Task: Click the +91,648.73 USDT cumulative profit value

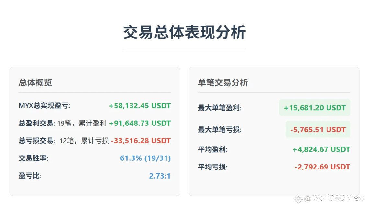Action: tap(140, 123)
